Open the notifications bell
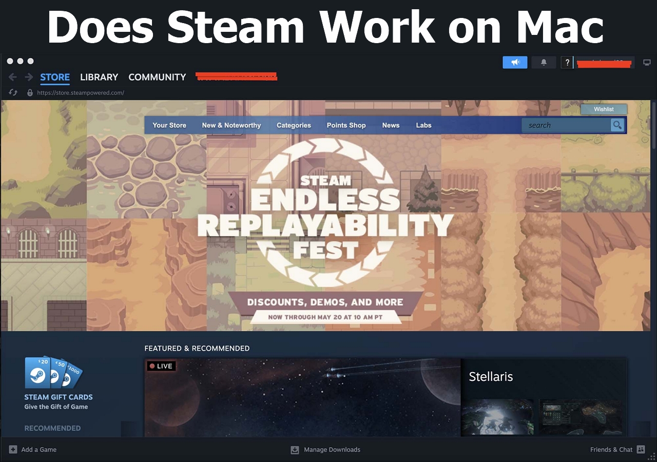657x462 pixels. click(543, 62)
